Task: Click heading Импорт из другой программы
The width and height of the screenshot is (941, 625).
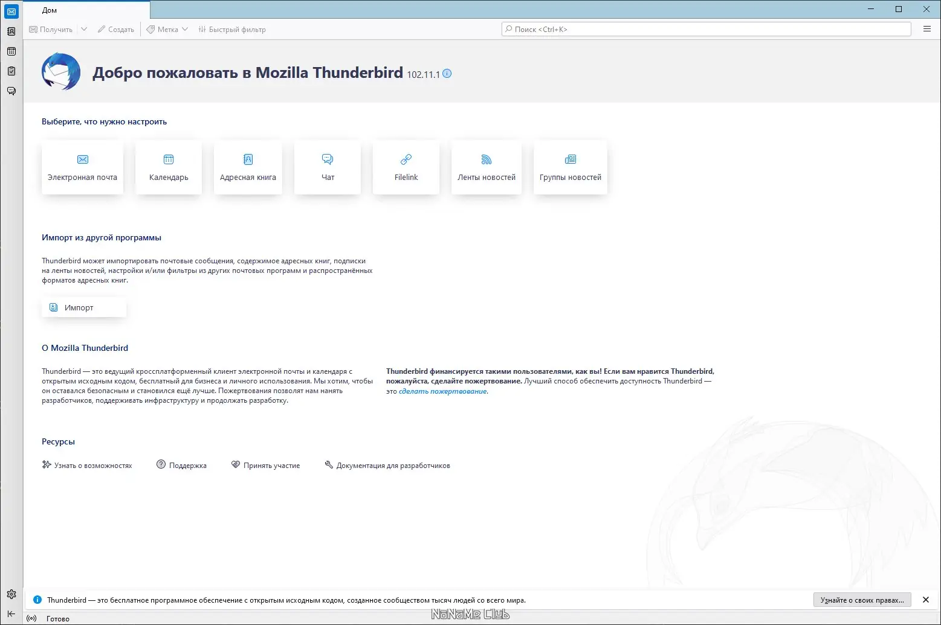Action: click(x=102, y=237)
